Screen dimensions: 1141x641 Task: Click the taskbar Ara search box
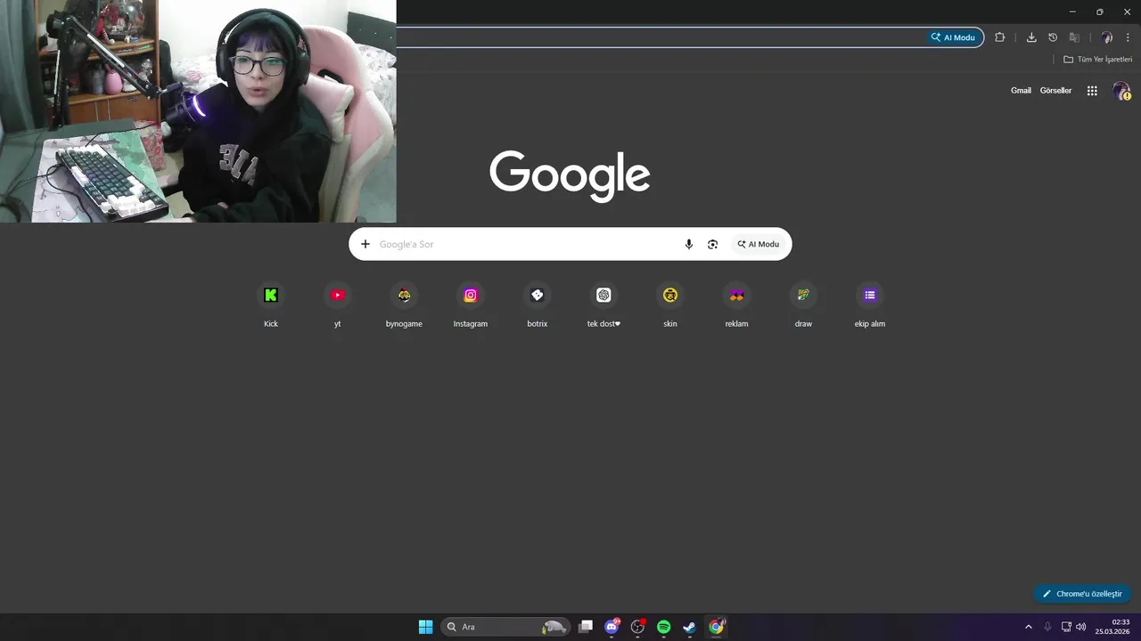pos(505,627)
